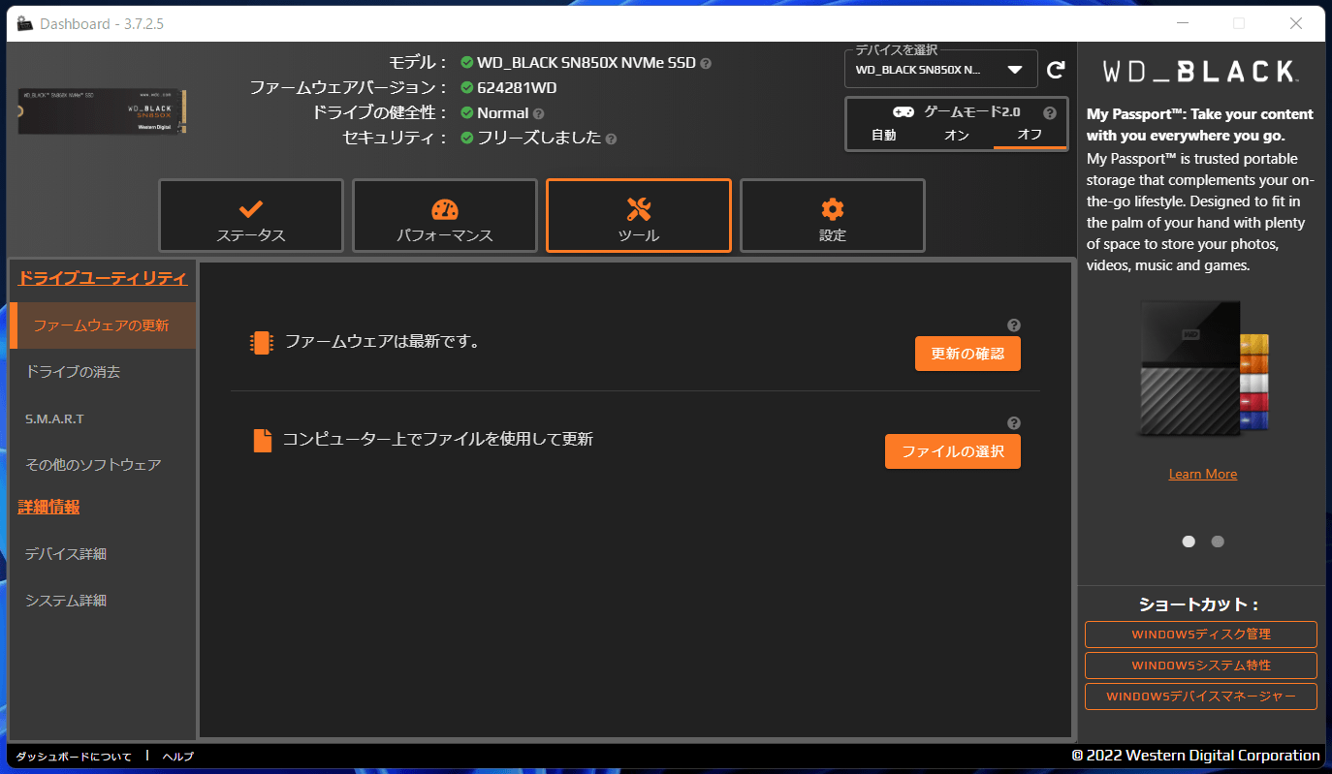Open WINDOWSディスク管理 shortcut

pyautogui.click(x=1201, y=635)
